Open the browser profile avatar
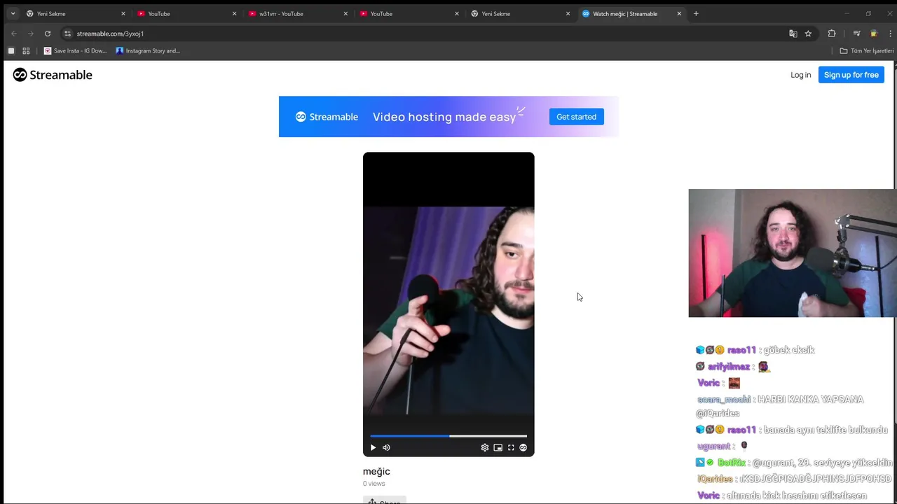897x504 pixels. pos(873,34)
